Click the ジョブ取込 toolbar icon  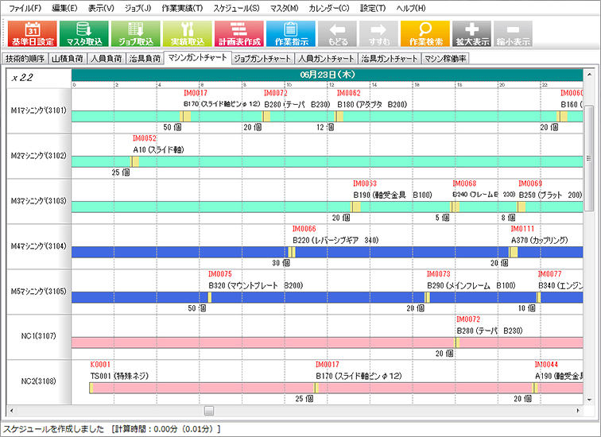pos(135,33)
